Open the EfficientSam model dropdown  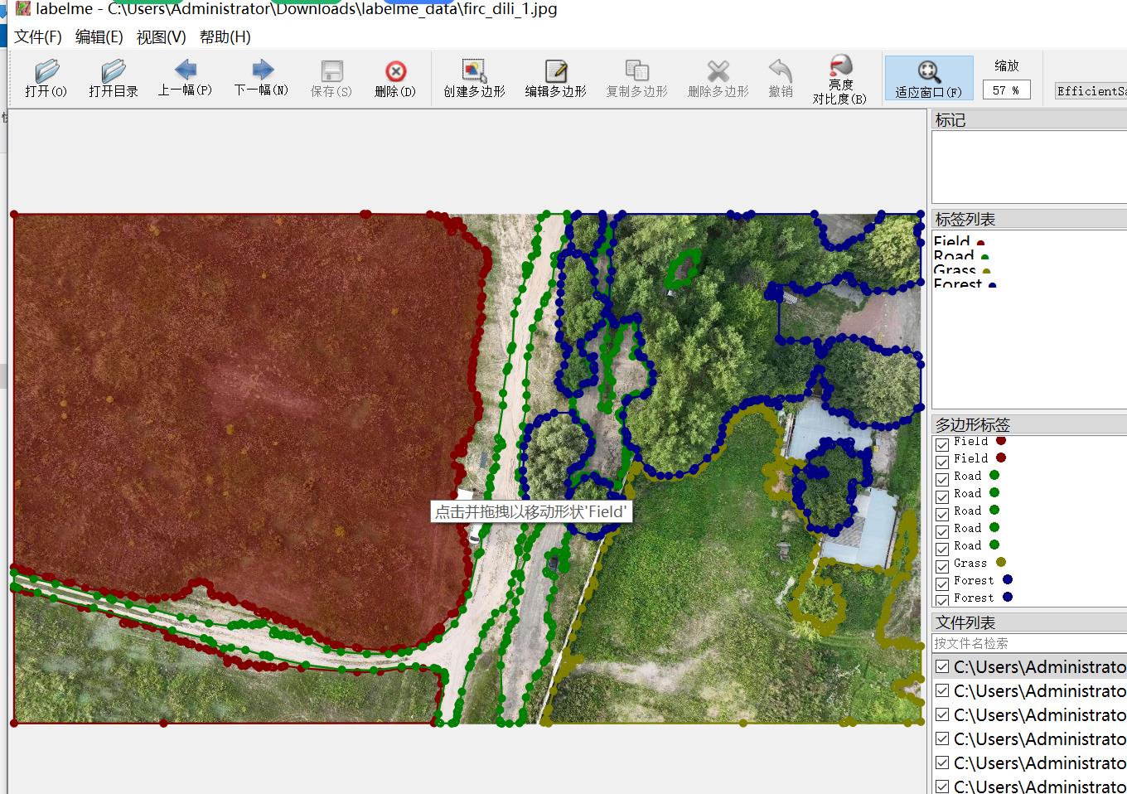pyautogui.click(x=1091, y=91)
